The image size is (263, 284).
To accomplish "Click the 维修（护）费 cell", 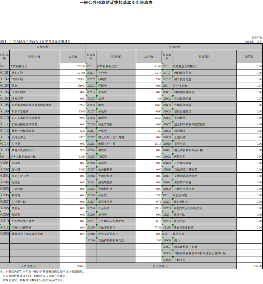I will 116,144.
